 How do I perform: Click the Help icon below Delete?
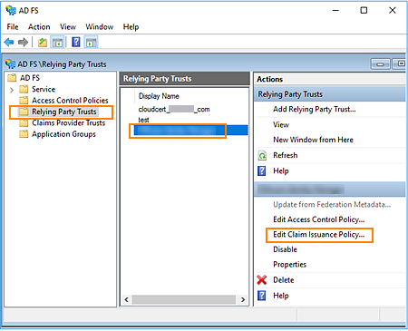[x=262, y=296]
